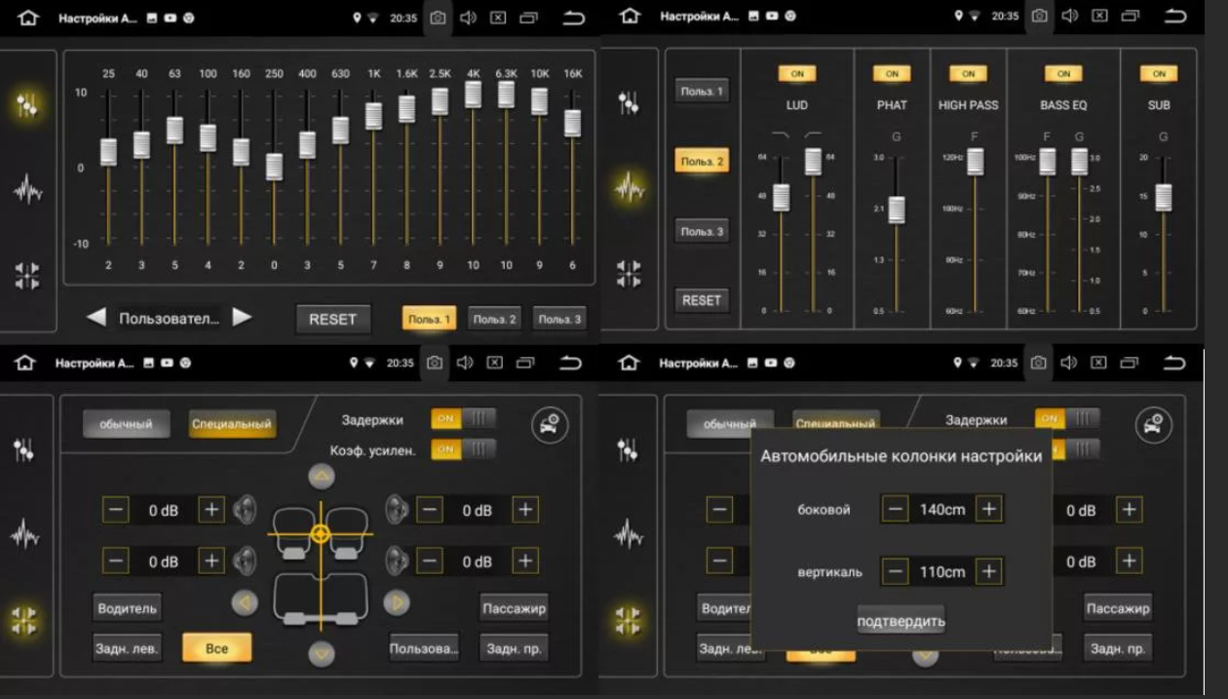This screenshot has height=699, width=1228.
Task: Click the Пользова… speaker position button
Action: click(x=424, y=648)
